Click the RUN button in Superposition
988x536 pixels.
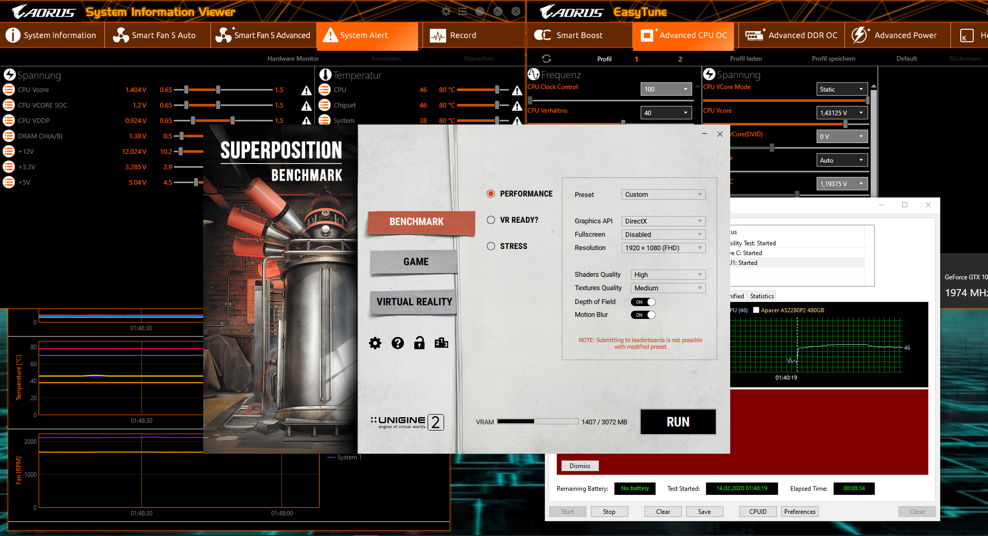tap(678, 422)
